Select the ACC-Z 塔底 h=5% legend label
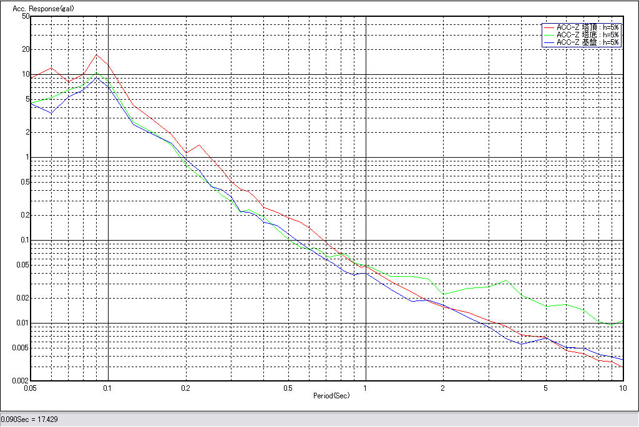 coord(588,35)
